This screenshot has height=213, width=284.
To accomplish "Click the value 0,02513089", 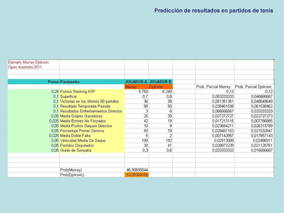I will point(224,140).
